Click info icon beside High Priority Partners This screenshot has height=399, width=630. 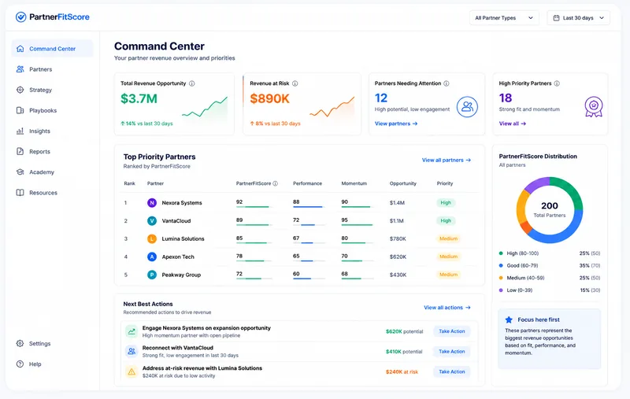click(x=557, y=83)
